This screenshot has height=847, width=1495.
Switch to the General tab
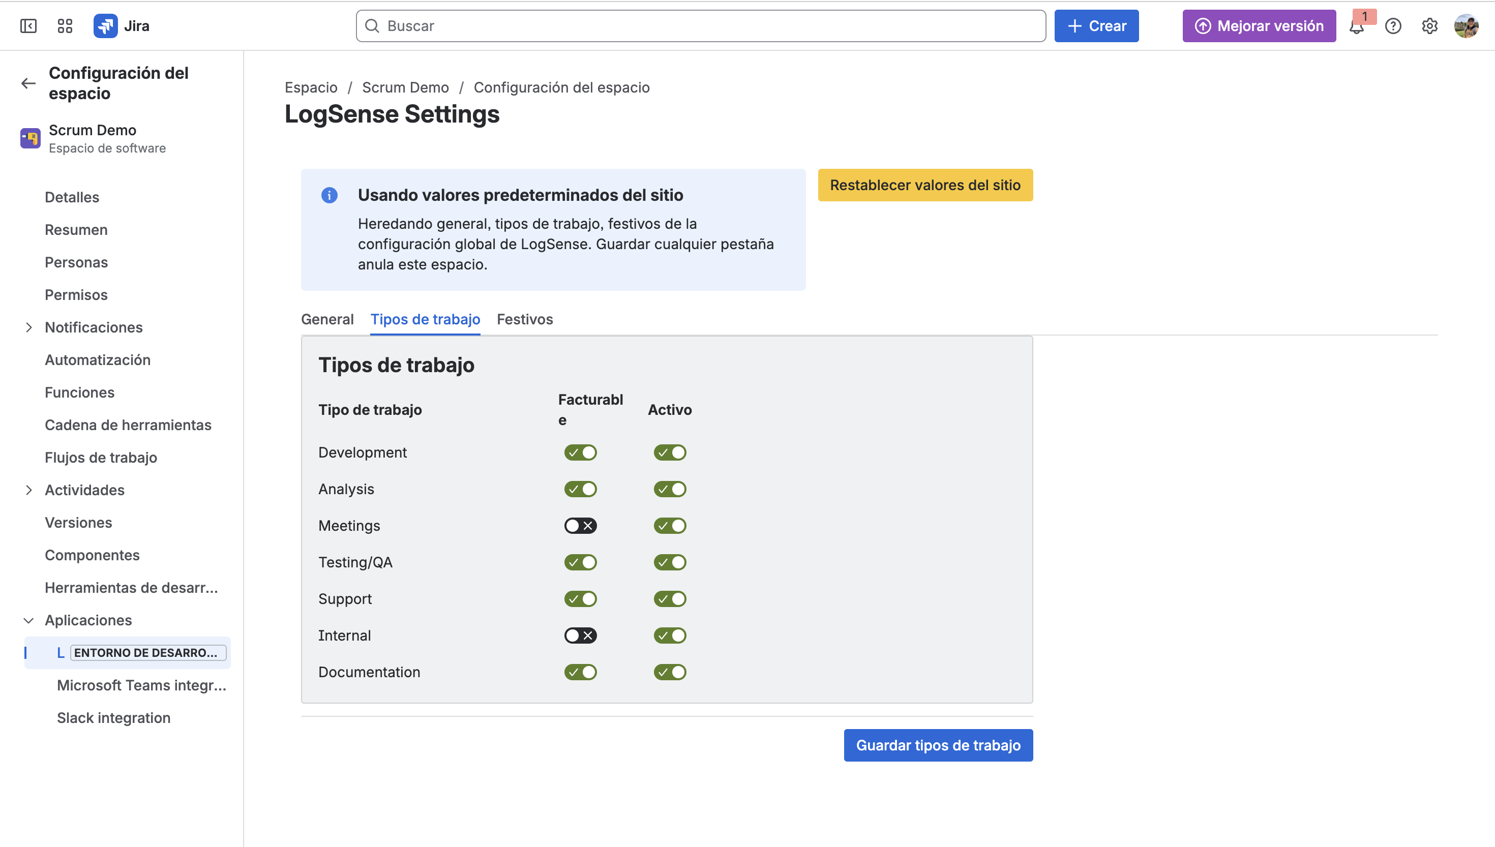pyautogui.click(x=327, y=319)
